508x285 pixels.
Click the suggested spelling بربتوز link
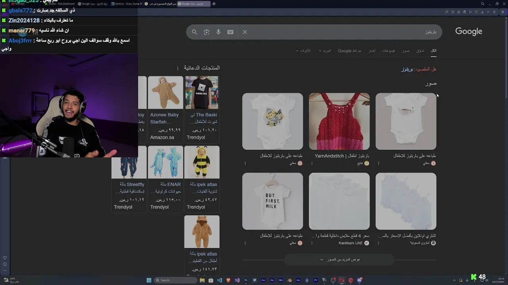407,69
